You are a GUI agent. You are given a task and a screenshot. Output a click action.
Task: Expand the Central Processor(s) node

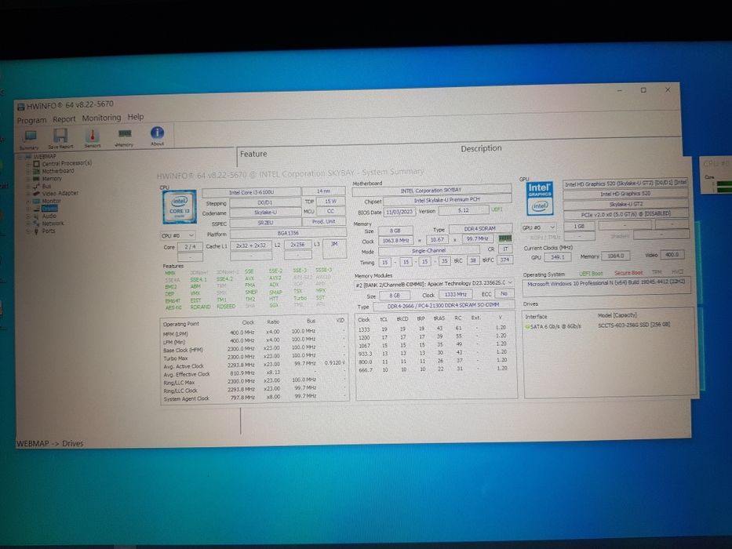point(28,165)
